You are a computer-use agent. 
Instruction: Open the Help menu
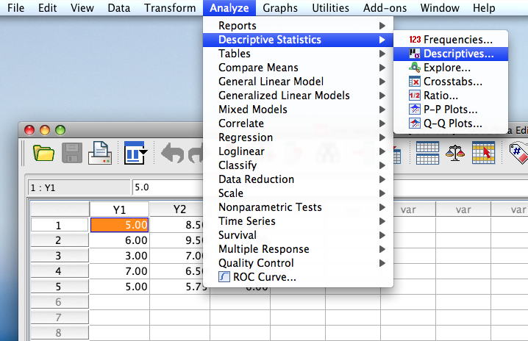pos(484,8)
